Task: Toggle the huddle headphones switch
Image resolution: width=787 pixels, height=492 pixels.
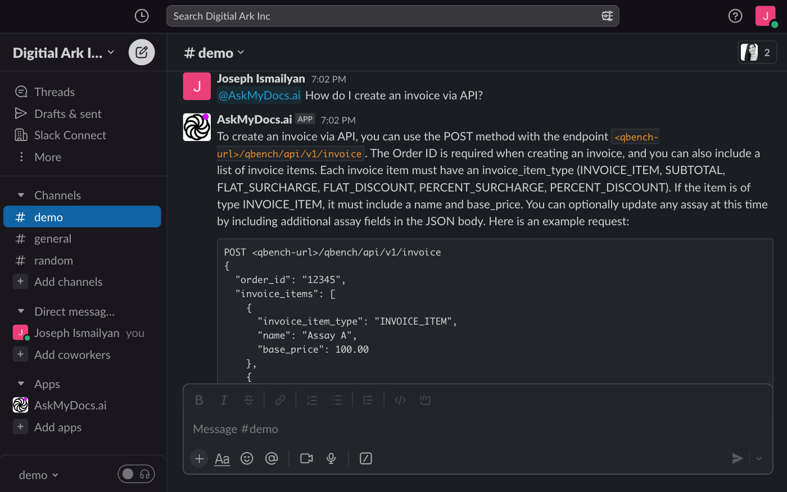Action: click(136, 474)
